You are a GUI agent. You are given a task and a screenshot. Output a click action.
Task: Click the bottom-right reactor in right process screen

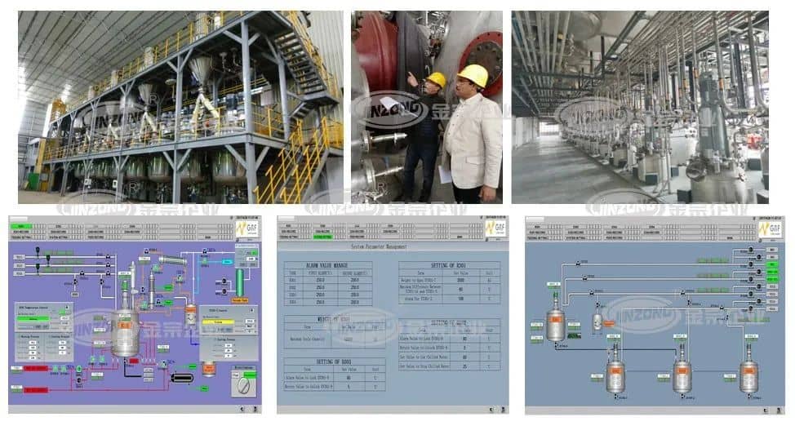click(x=748, y=375)
